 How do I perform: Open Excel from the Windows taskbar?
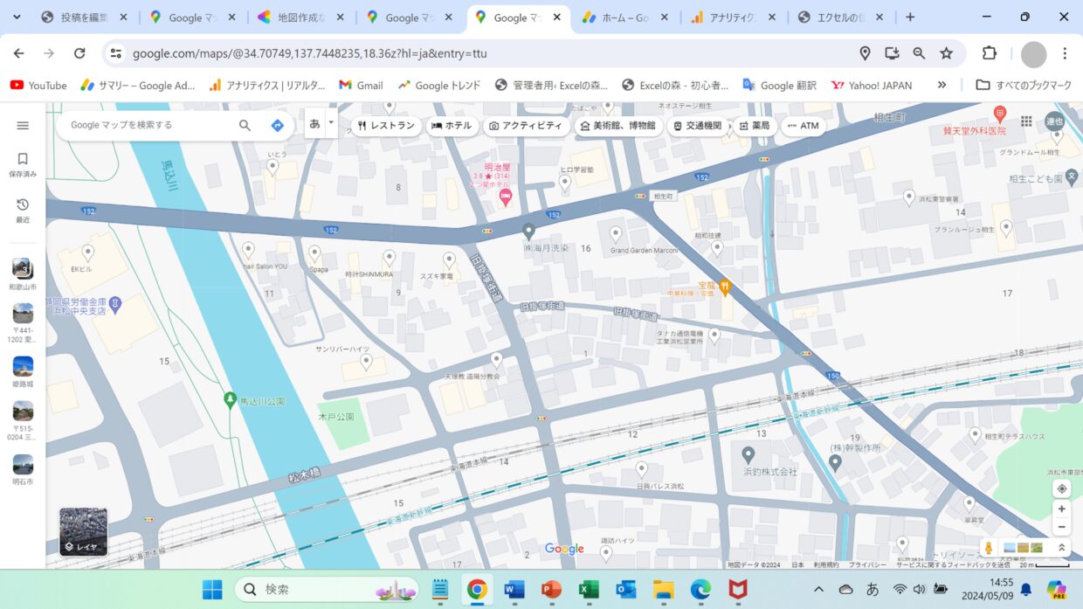tap(589, 590)
